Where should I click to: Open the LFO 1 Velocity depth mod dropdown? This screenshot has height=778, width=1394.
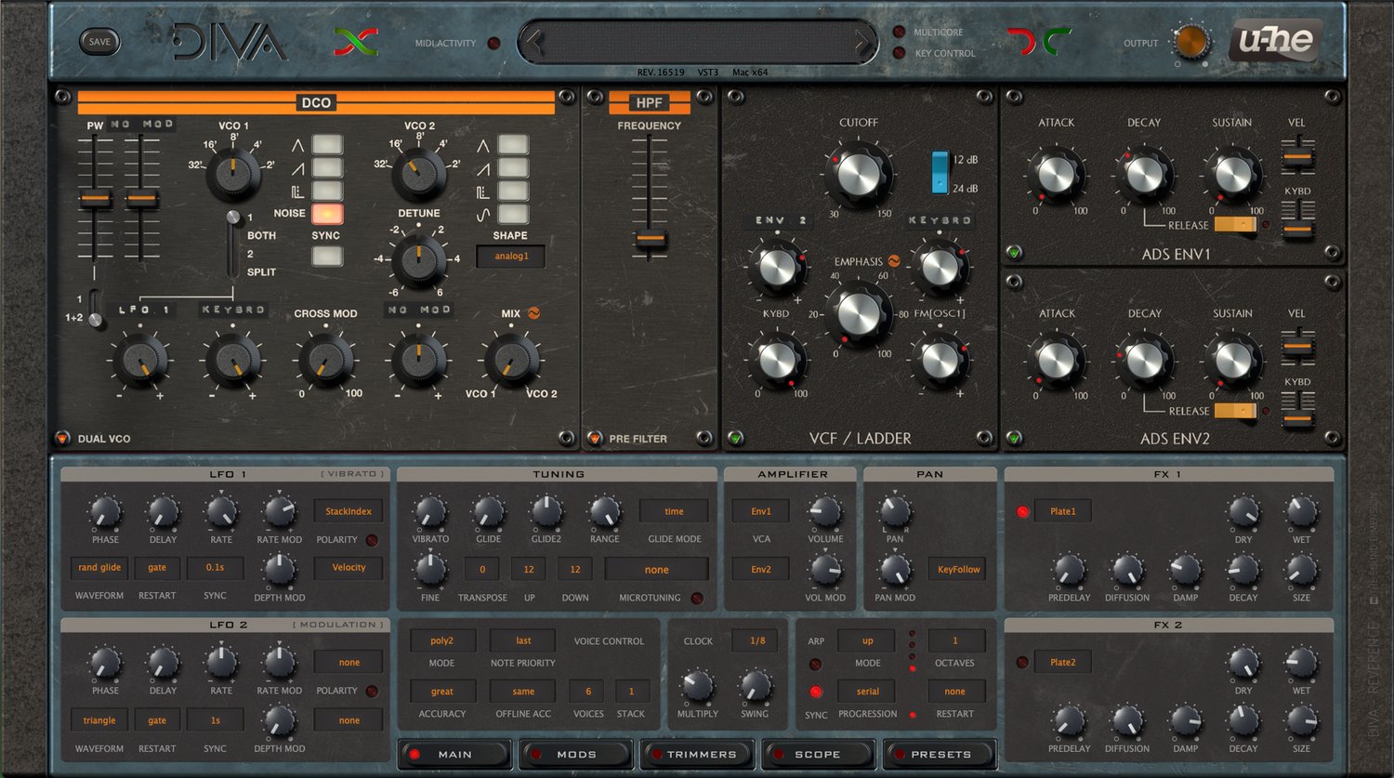click(x=348, y=567)
